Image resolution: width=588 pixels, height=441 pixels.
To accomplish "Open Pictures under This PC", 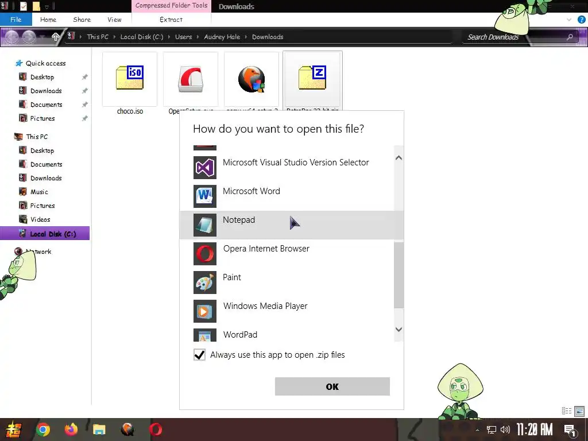I will pyautogui.click(x=42, y=206).
